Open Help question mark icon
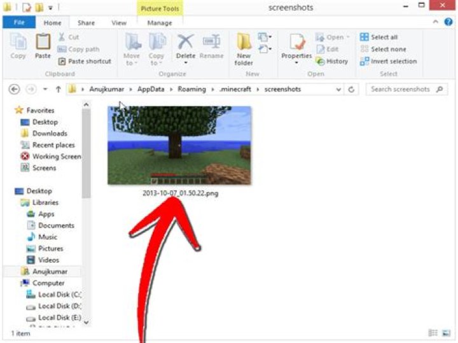This screenshot has width=458, height=343. pos(448,22)
